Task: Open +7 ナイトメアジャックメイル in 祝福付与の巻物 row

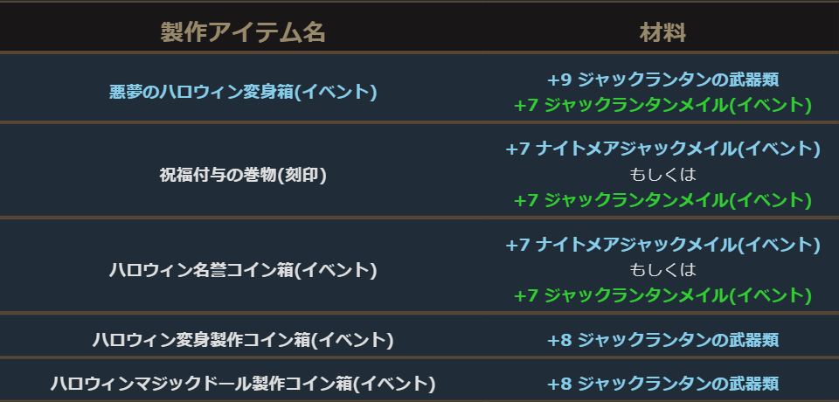Action: (662, 149)
